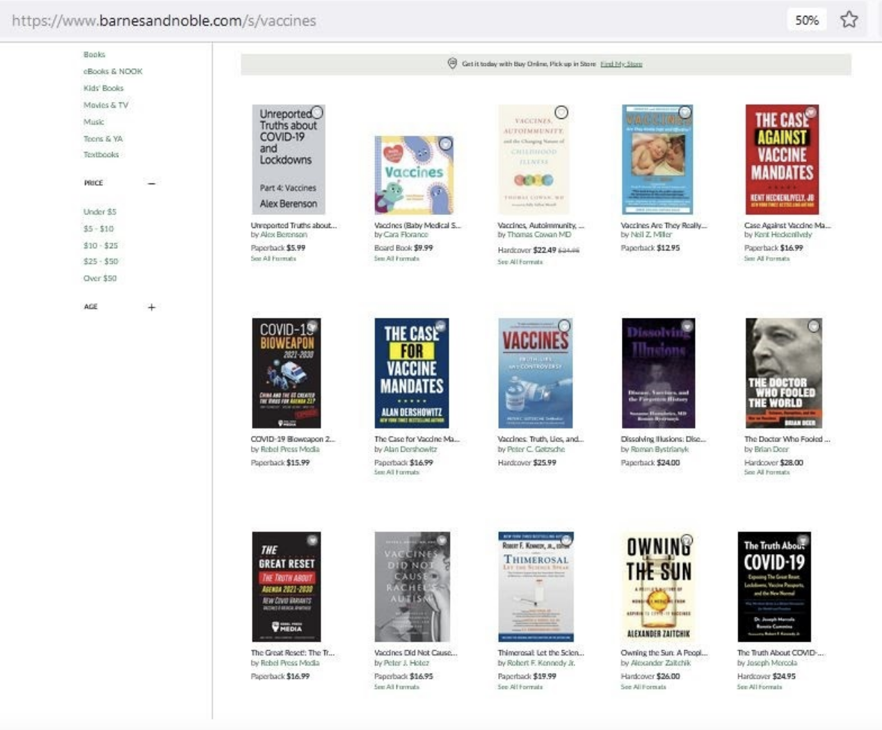Filter by price Under $5
Image resolution: width=882 pixels, height=730 pixels.
[99, 211]
